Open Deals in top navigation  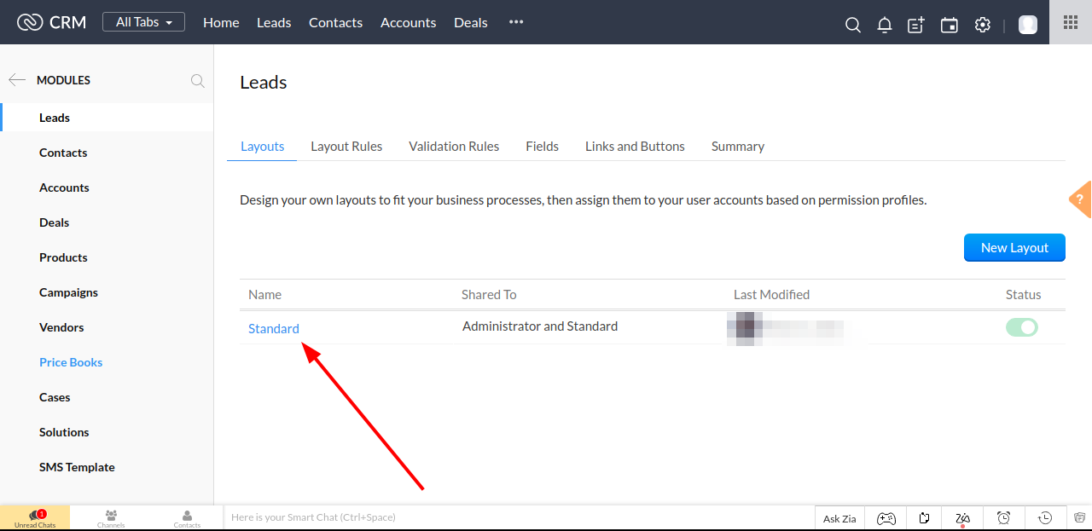[471, 23]
